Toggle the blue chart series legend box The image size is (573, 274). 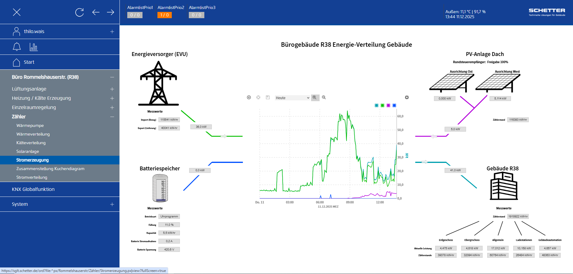click(x=394, y=105)
